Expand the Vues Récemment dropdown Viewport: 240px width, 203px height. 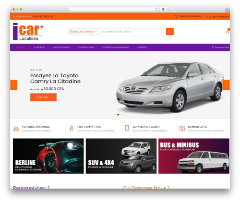tap(191, 16)
